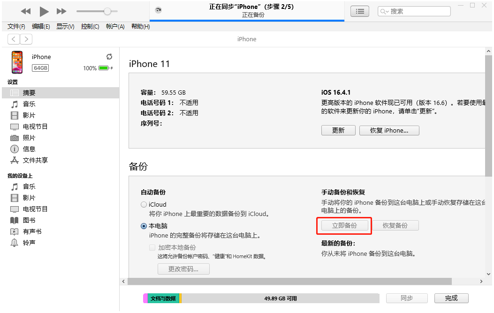Select the 本电脑 backup radio button
494x313 pixels.
click(x=144, y=226)
